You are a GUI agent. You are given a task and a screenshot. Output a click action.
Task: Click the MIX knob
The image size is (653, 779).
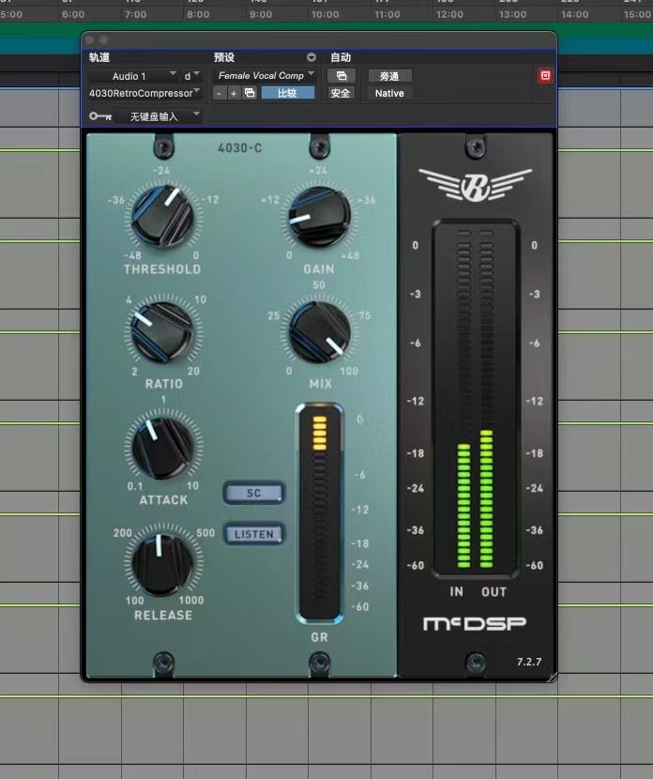coord(319,331)
